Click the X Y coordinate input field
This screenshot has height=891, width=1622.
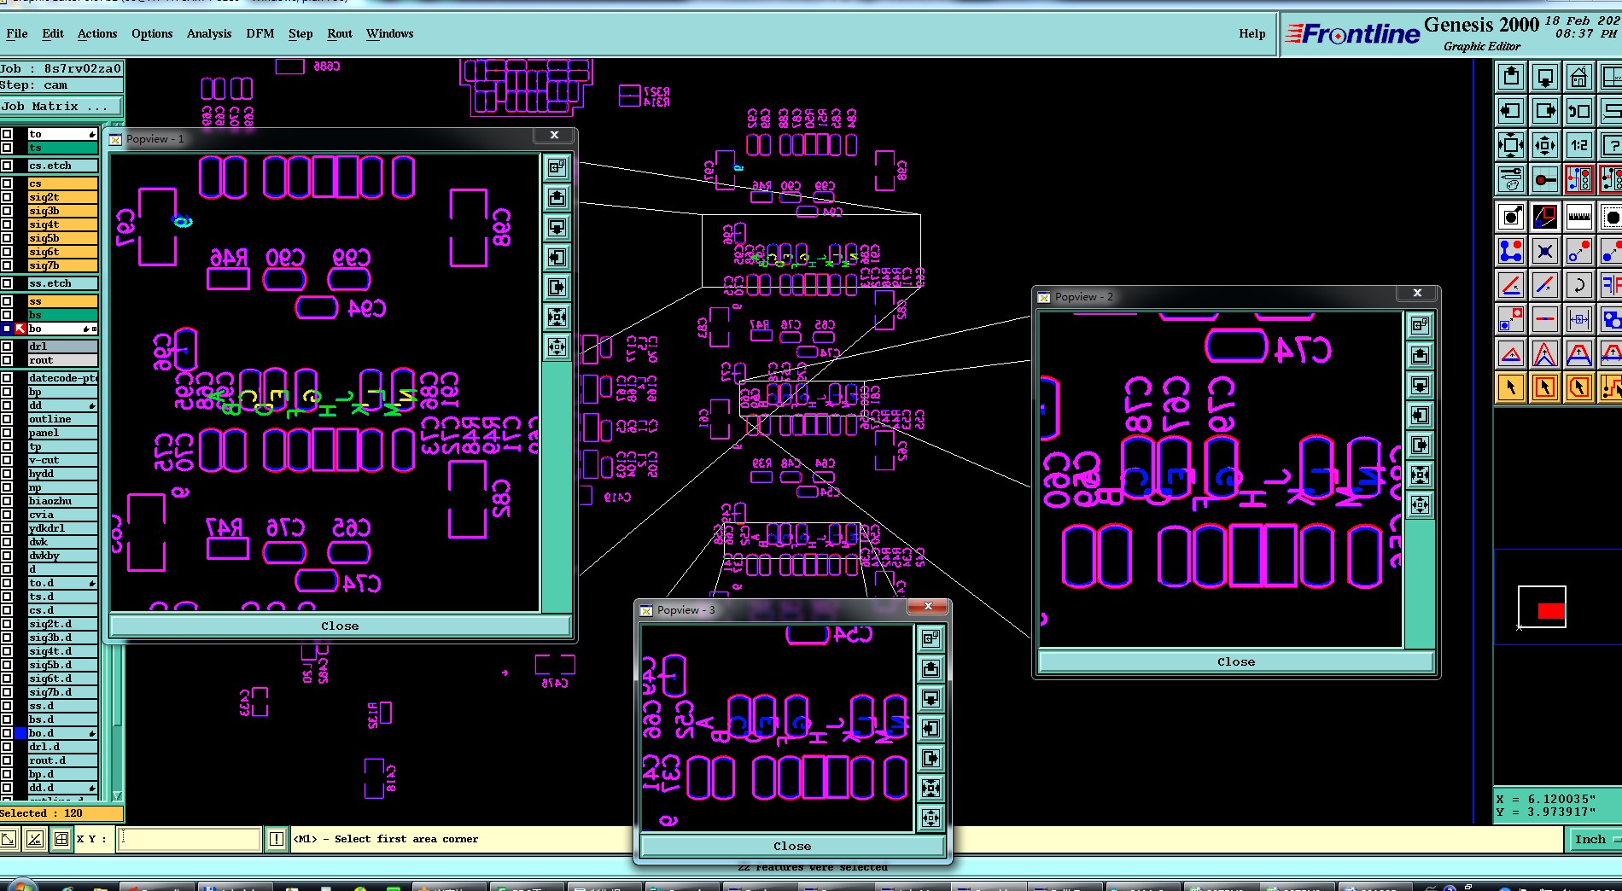point(190,839)
